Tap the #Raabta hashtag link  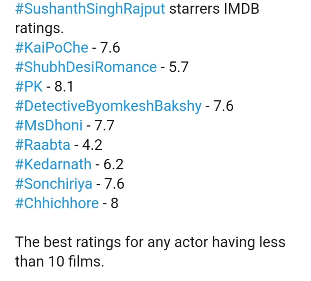(43, 145)
